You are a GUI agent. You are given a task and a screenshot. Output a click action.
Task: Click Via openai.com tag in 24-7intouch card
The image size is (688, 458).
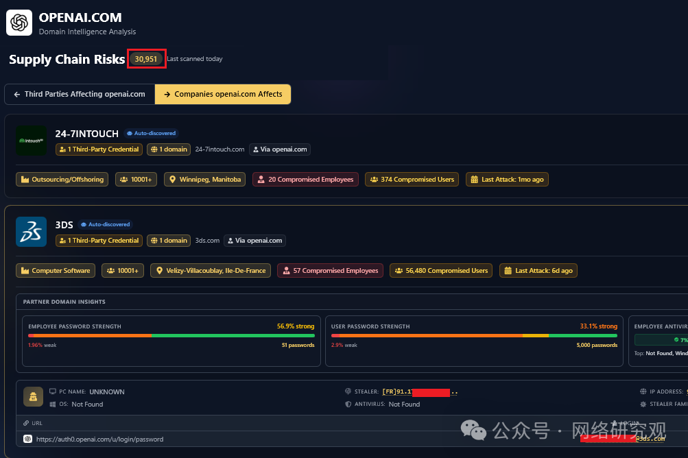click(x=280, y=149)
